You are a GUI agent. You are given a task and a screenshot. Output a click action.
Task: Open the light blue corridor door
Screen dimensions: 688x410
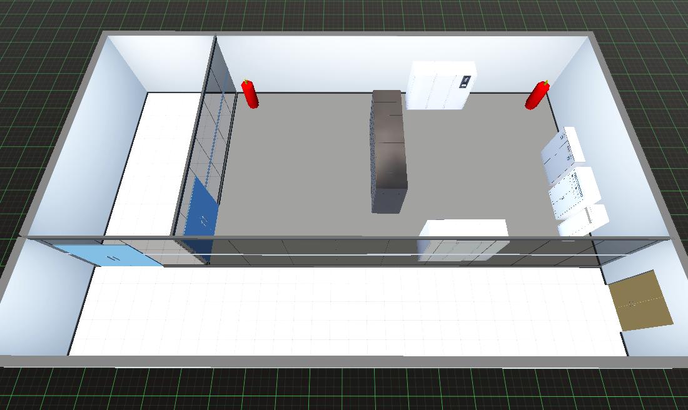[x=113, y=256]
